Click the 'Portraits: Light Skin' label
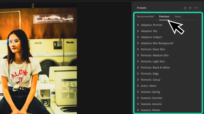Image resolution: width=204 pixels, height=114 pixels. 153,61
